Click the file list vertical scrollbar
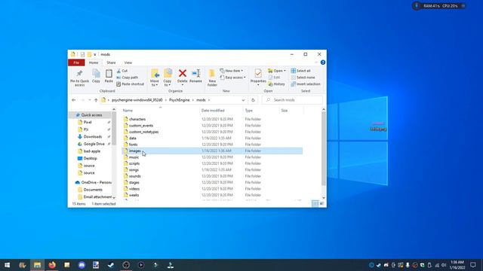The width and height of the screenshot is (483, 271). [324, 149]
